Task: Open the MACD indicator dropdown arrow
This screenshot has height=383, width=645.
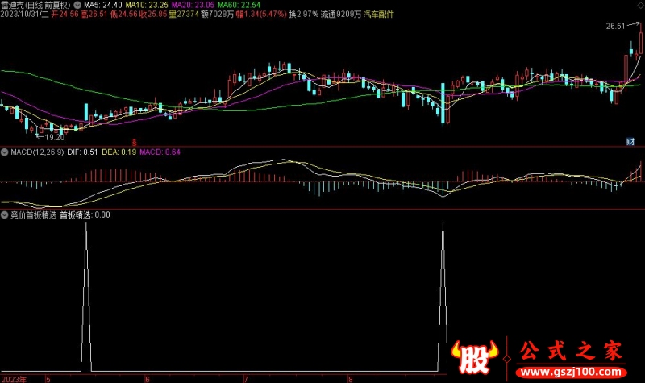Action: pos(5,152)
